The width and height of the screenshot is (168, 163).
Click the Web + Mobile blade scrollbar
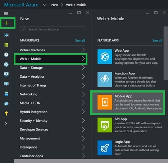tap(165, 53)
